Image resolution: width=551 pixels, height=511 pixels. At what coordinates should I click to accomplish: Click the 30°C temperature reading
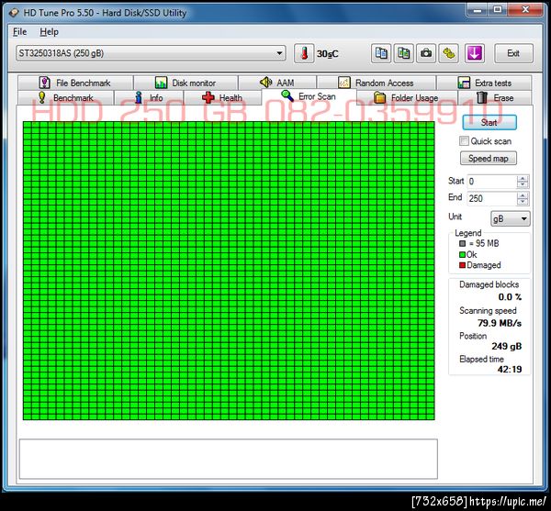pos(328,54)
